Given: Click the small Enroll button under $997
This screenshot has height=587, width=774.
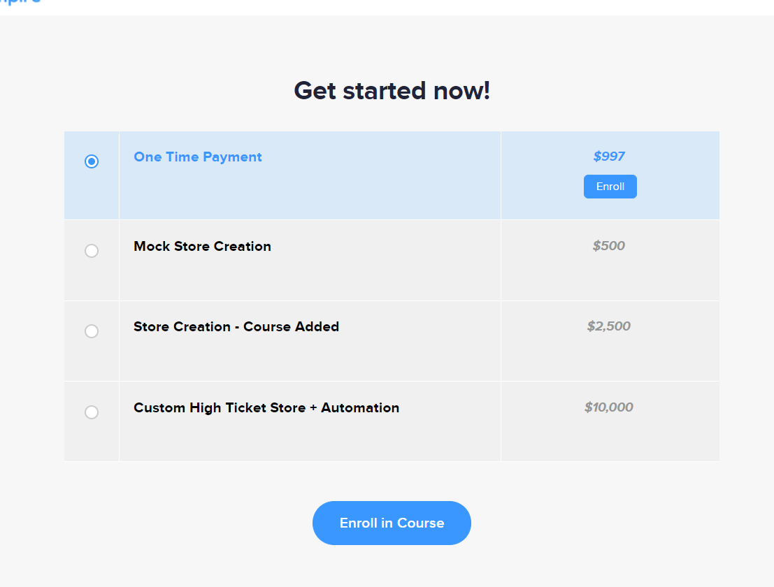Looking at the screenshot, I should [610, 187].
